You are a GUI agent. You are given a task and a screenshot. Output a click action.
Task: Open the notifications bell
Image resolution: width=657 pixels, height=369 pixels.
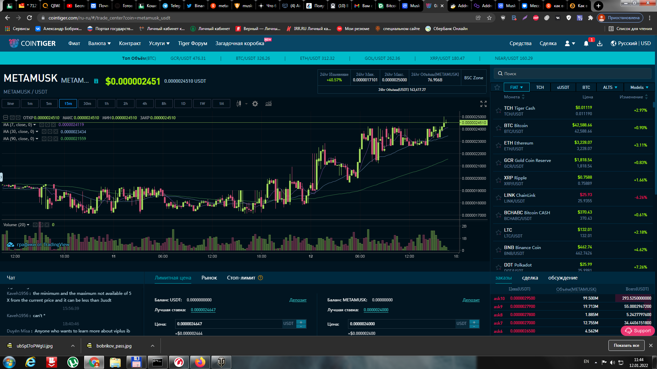coord(586,43)
